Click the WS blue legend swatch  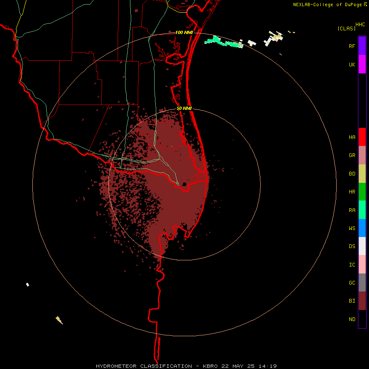(362, 228)
